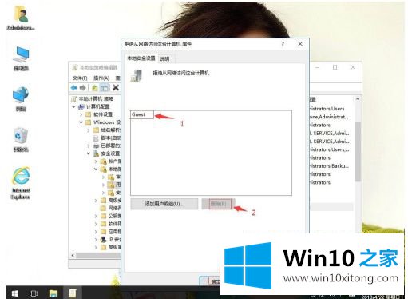Open the 文件(F) menu

pos(80,78)
